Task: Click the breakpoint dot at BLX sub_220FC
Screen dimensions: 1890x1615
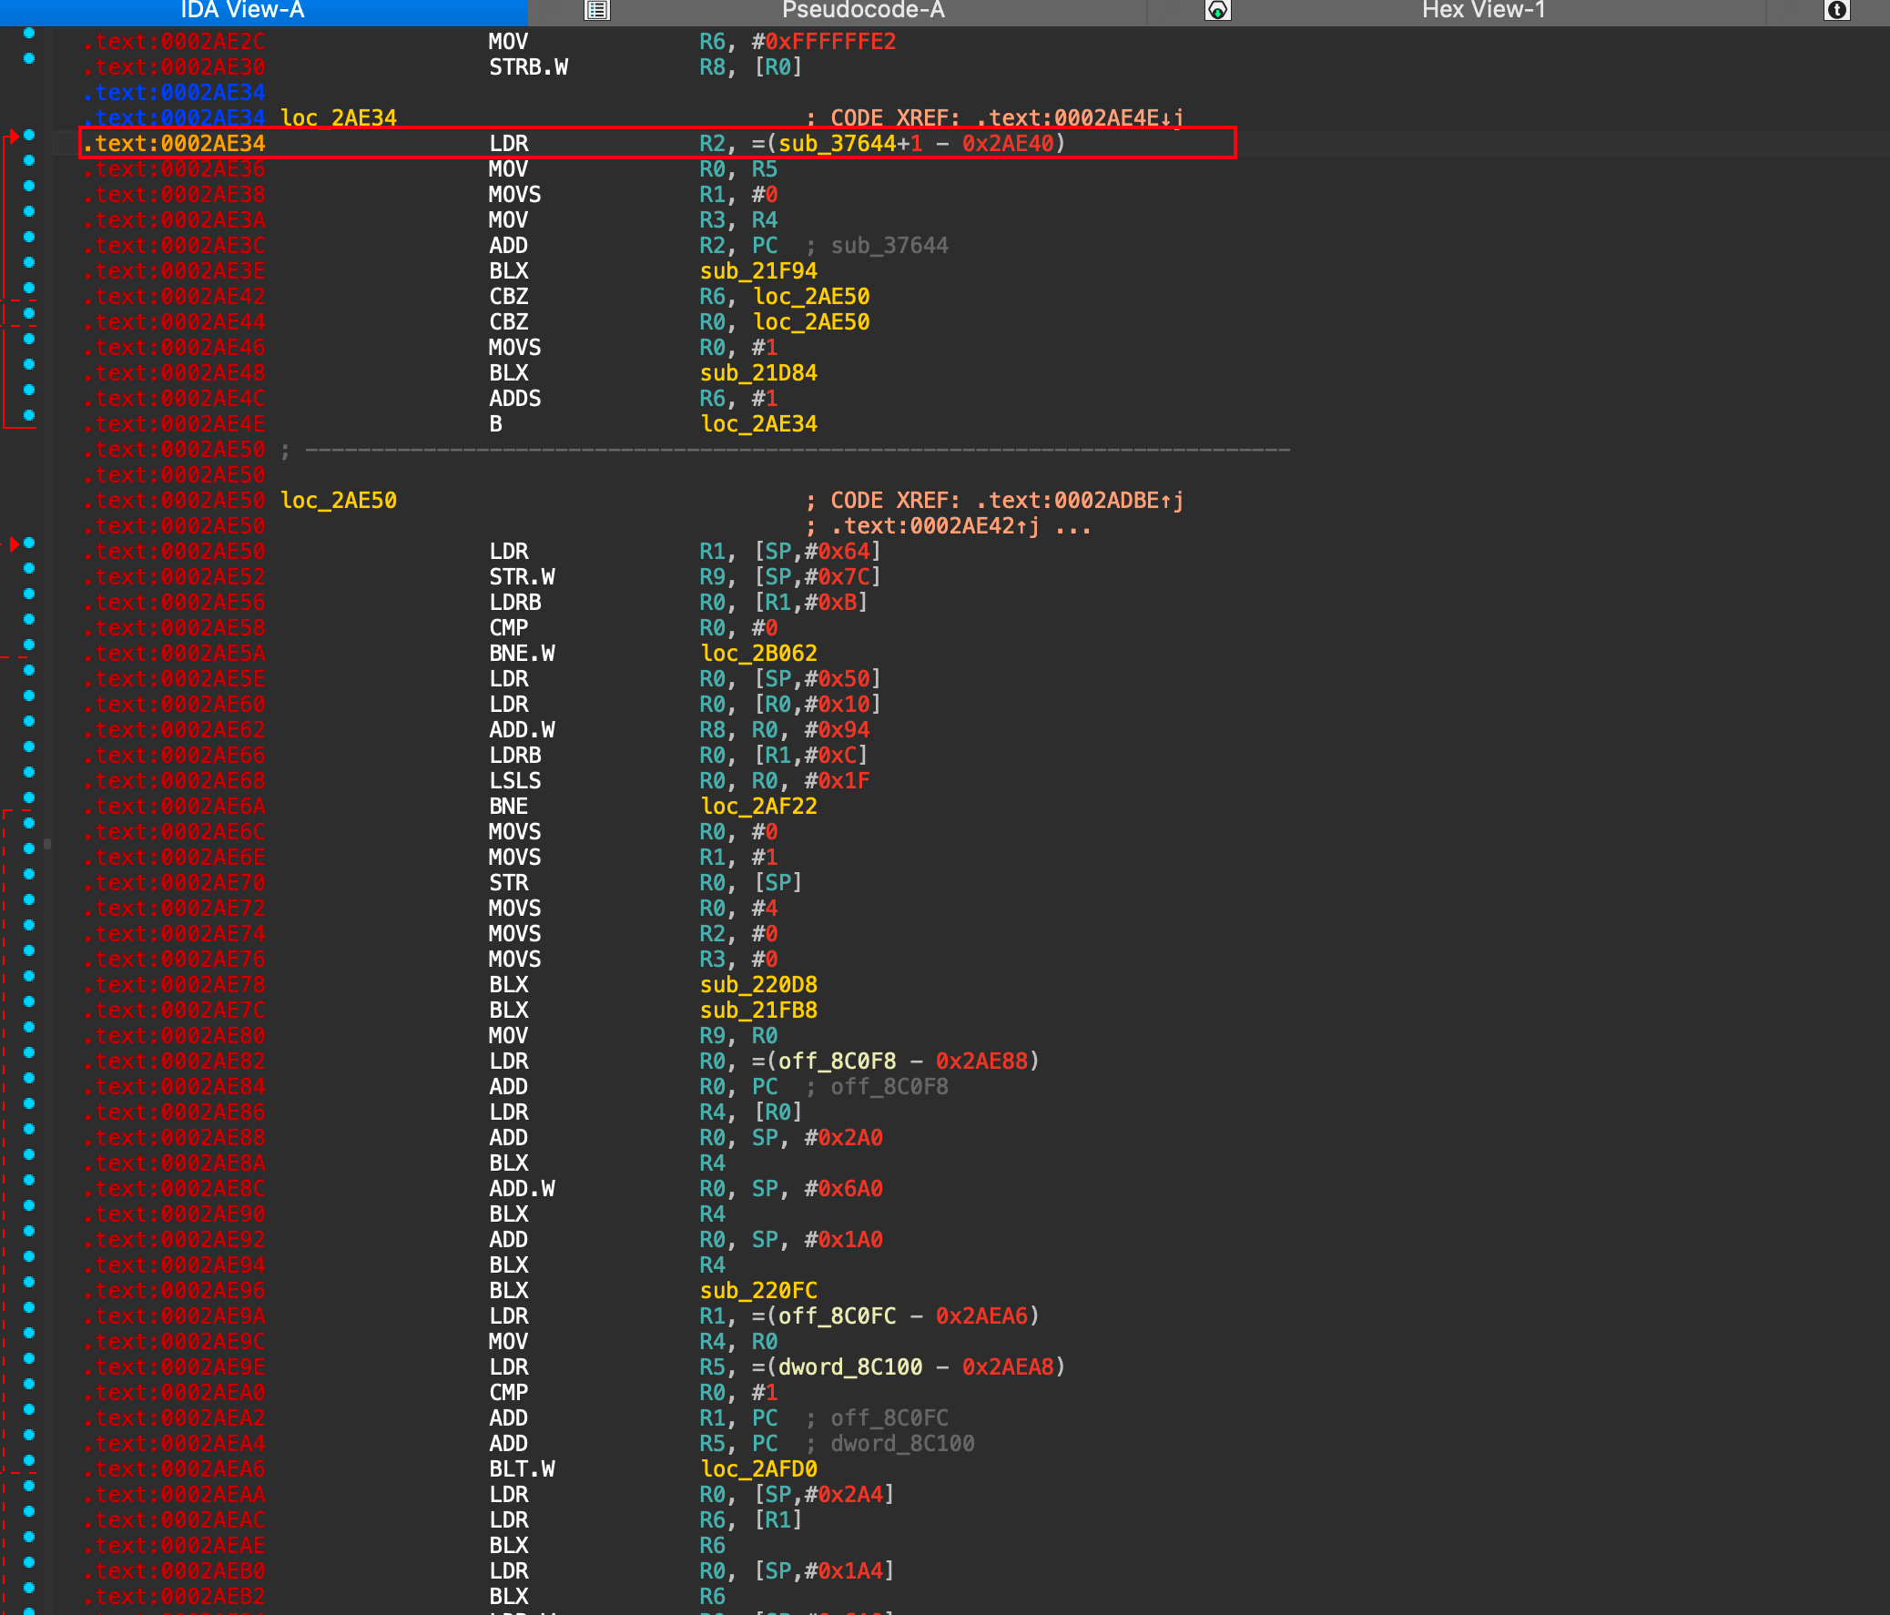Action: [x=29, y=1282]
